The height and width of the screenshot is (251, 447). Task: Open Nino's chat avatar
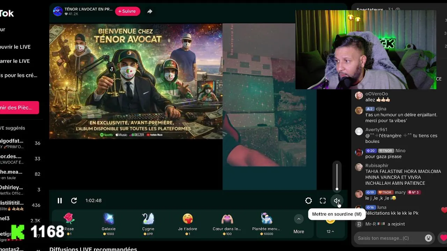coord(359,152)
